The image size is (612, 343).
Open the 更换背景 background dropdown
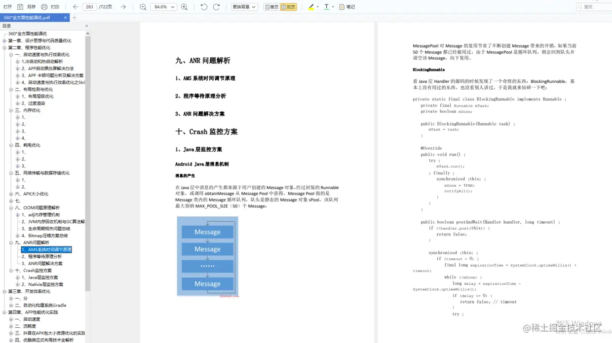(x=244, y=7)
